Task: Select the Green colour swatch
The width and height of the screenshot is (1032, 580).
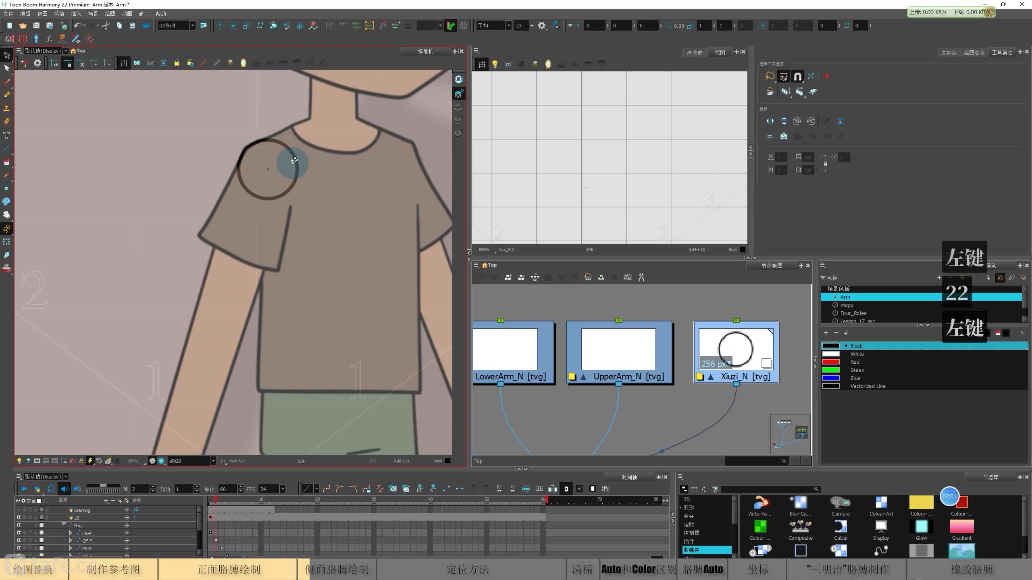Action: pos(830,370)
